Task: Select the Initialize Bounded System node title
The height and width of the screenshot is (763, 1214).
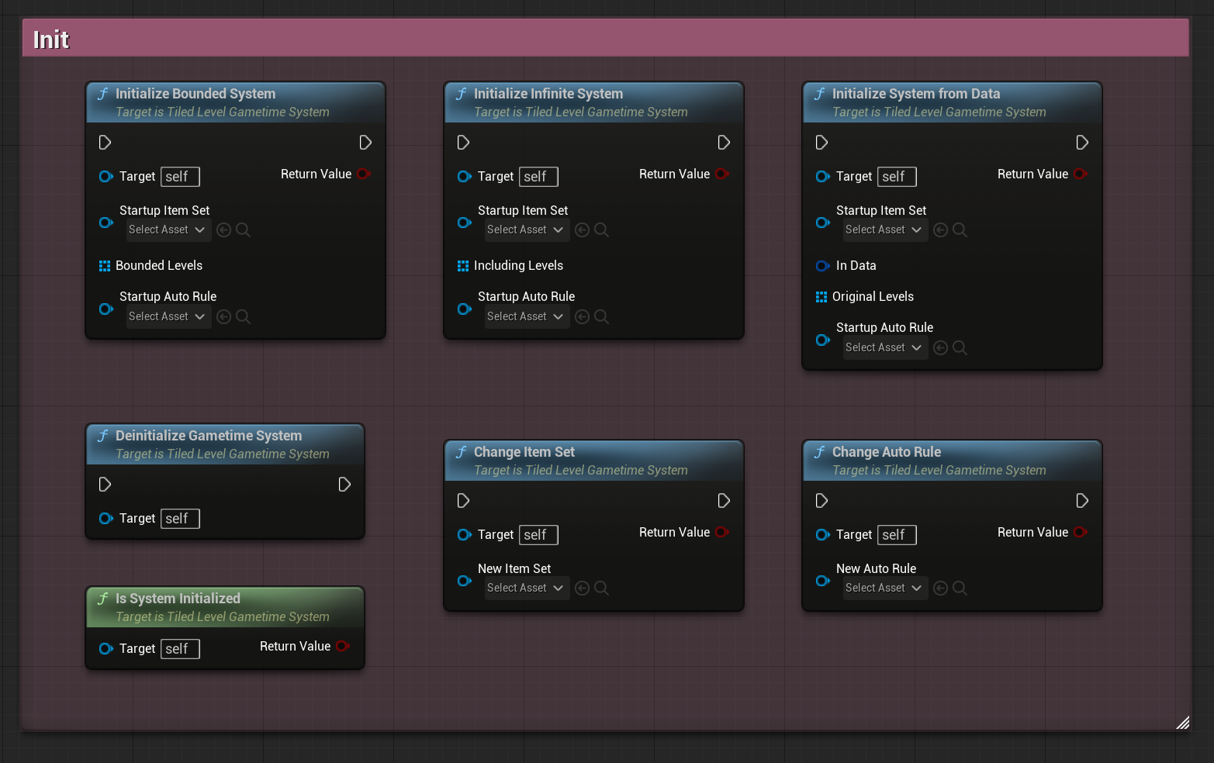Action: (195, 94)
